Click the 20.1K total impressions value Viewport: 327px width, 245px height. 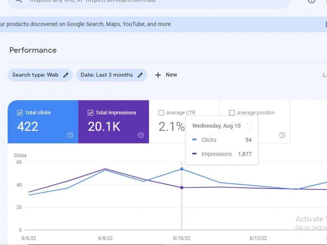pyautogui.click(x=104, y=126)
